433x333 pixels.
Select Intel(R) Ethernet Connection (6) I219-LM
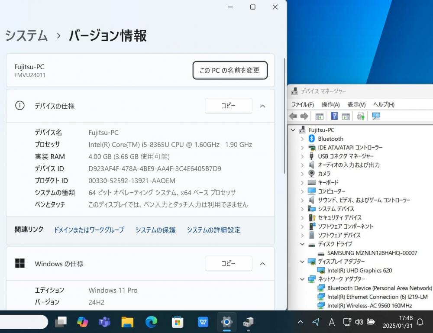pos(377,297)
